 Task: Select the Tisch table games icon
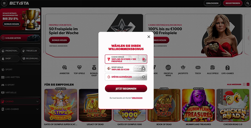click(x=198, y=67)
